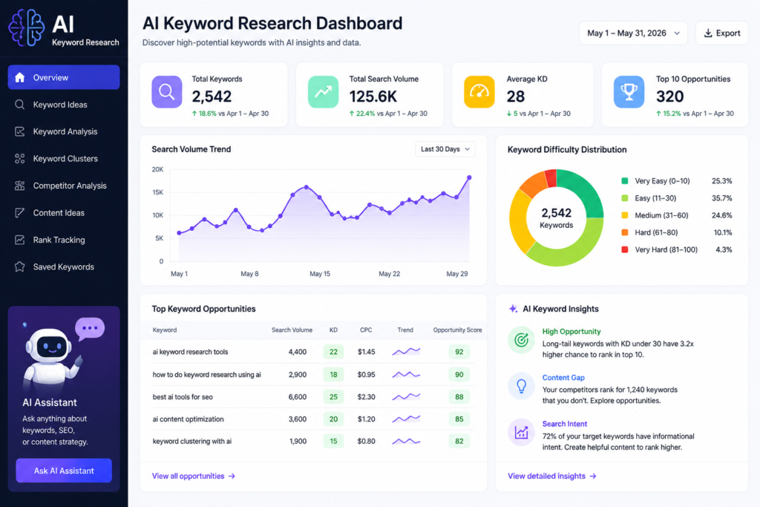Screen dimensions: 760x507
Task: Click the Opportunity Score column header
Action: coord(457,330)
